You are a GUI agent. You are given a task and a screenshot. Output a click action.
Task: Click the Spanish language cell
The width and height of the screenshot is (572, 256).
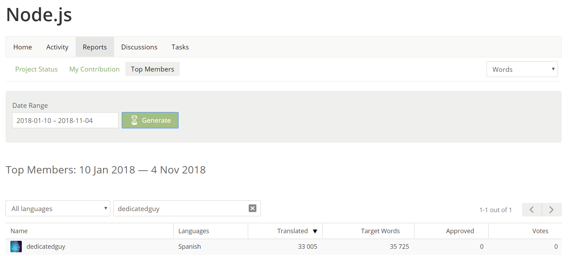[x=189, y=246]
